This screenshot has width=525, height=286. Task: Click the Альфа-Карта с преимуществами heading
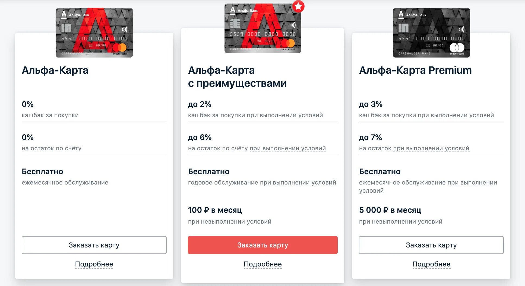[237, 77]
